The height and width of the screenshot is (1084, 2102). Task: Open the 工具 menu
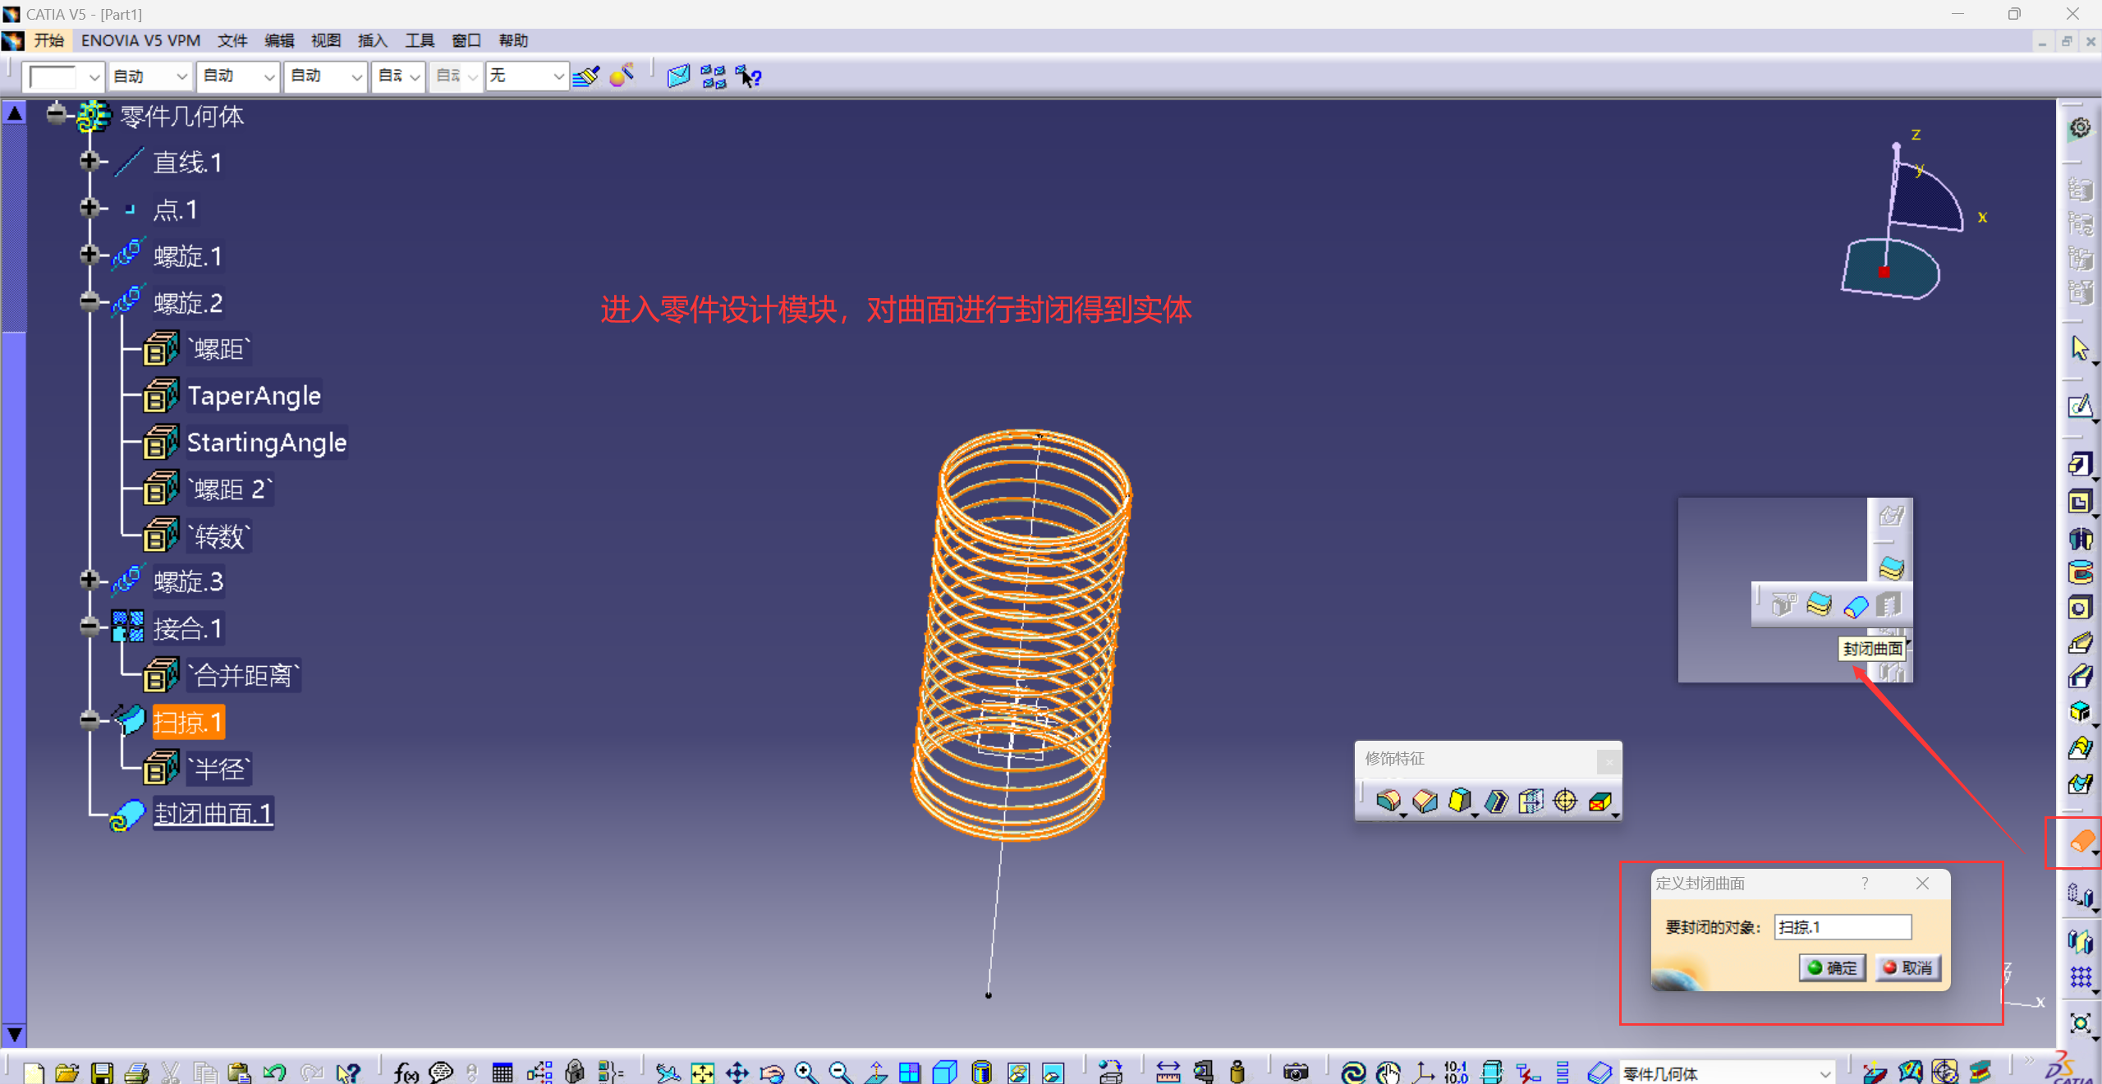pos(419,40)
